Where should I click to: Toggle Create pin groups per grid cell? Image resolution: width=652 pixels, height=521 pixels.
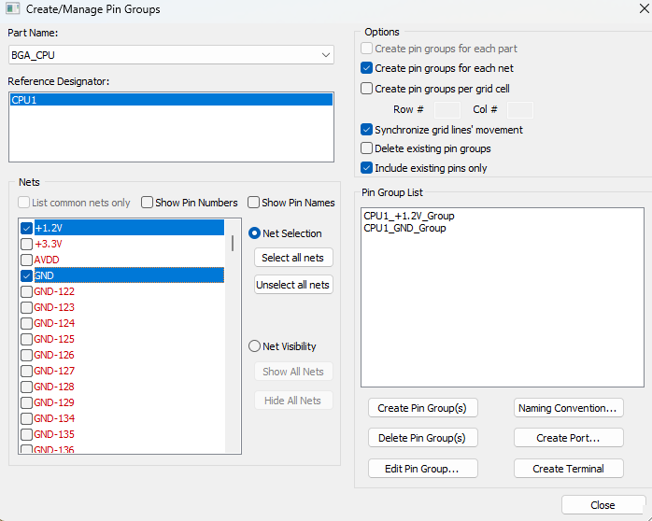click(367, 89)
